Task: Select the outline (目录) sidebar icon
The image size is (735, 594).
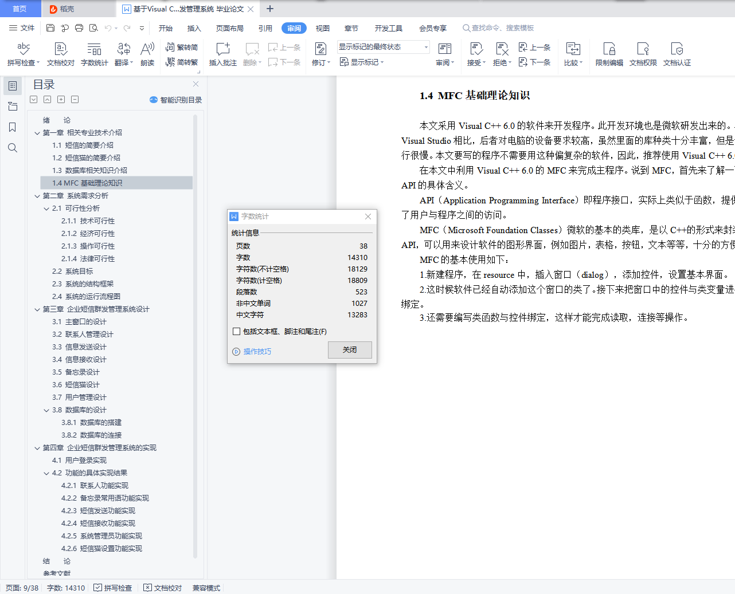Action: (13, 86)
